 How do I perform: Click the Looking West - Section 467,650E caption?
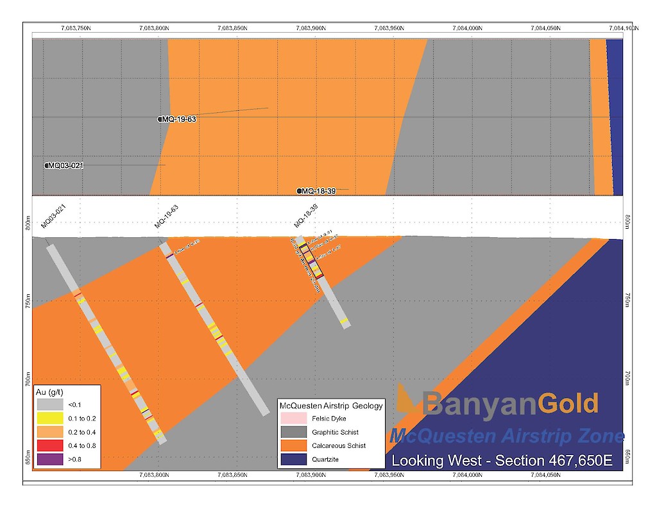[x=502, y=460]
